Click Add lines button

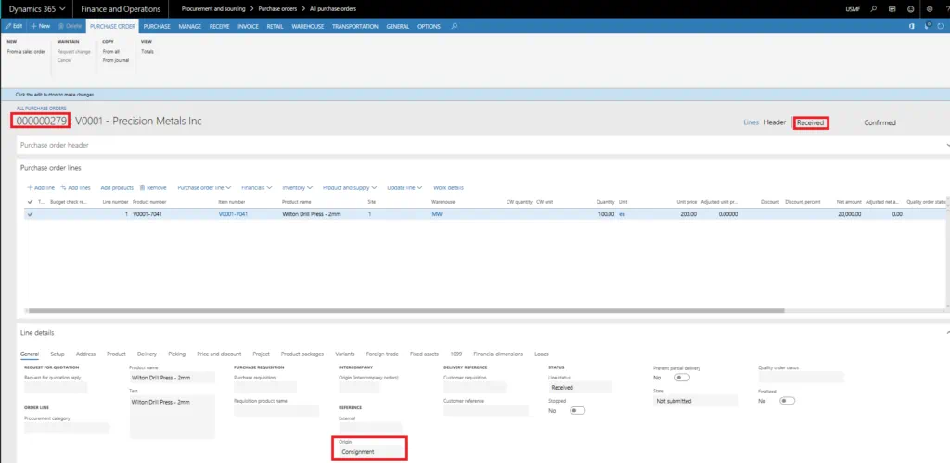coord(76,187)
